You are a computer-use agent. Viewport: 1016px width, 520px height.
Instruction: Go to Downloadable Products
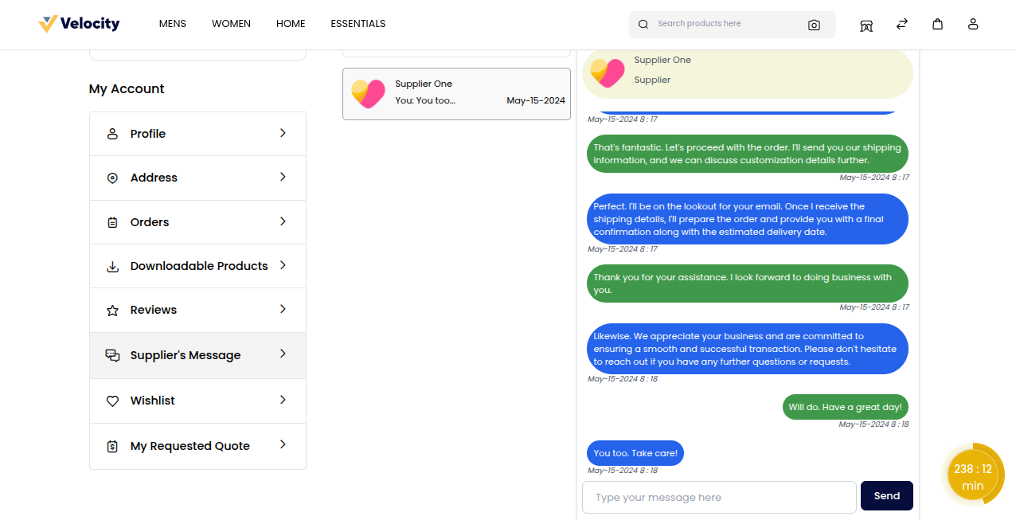point(199,266)
